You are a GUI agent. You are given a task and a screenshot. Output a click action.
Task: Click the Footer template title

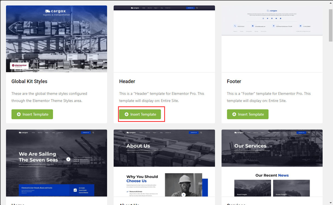234,81
